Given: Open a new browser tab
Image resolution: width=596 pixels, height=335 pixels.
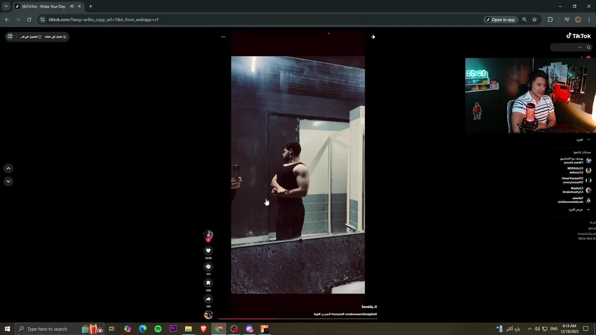Looking at the screenshot, I should [90, 7].
